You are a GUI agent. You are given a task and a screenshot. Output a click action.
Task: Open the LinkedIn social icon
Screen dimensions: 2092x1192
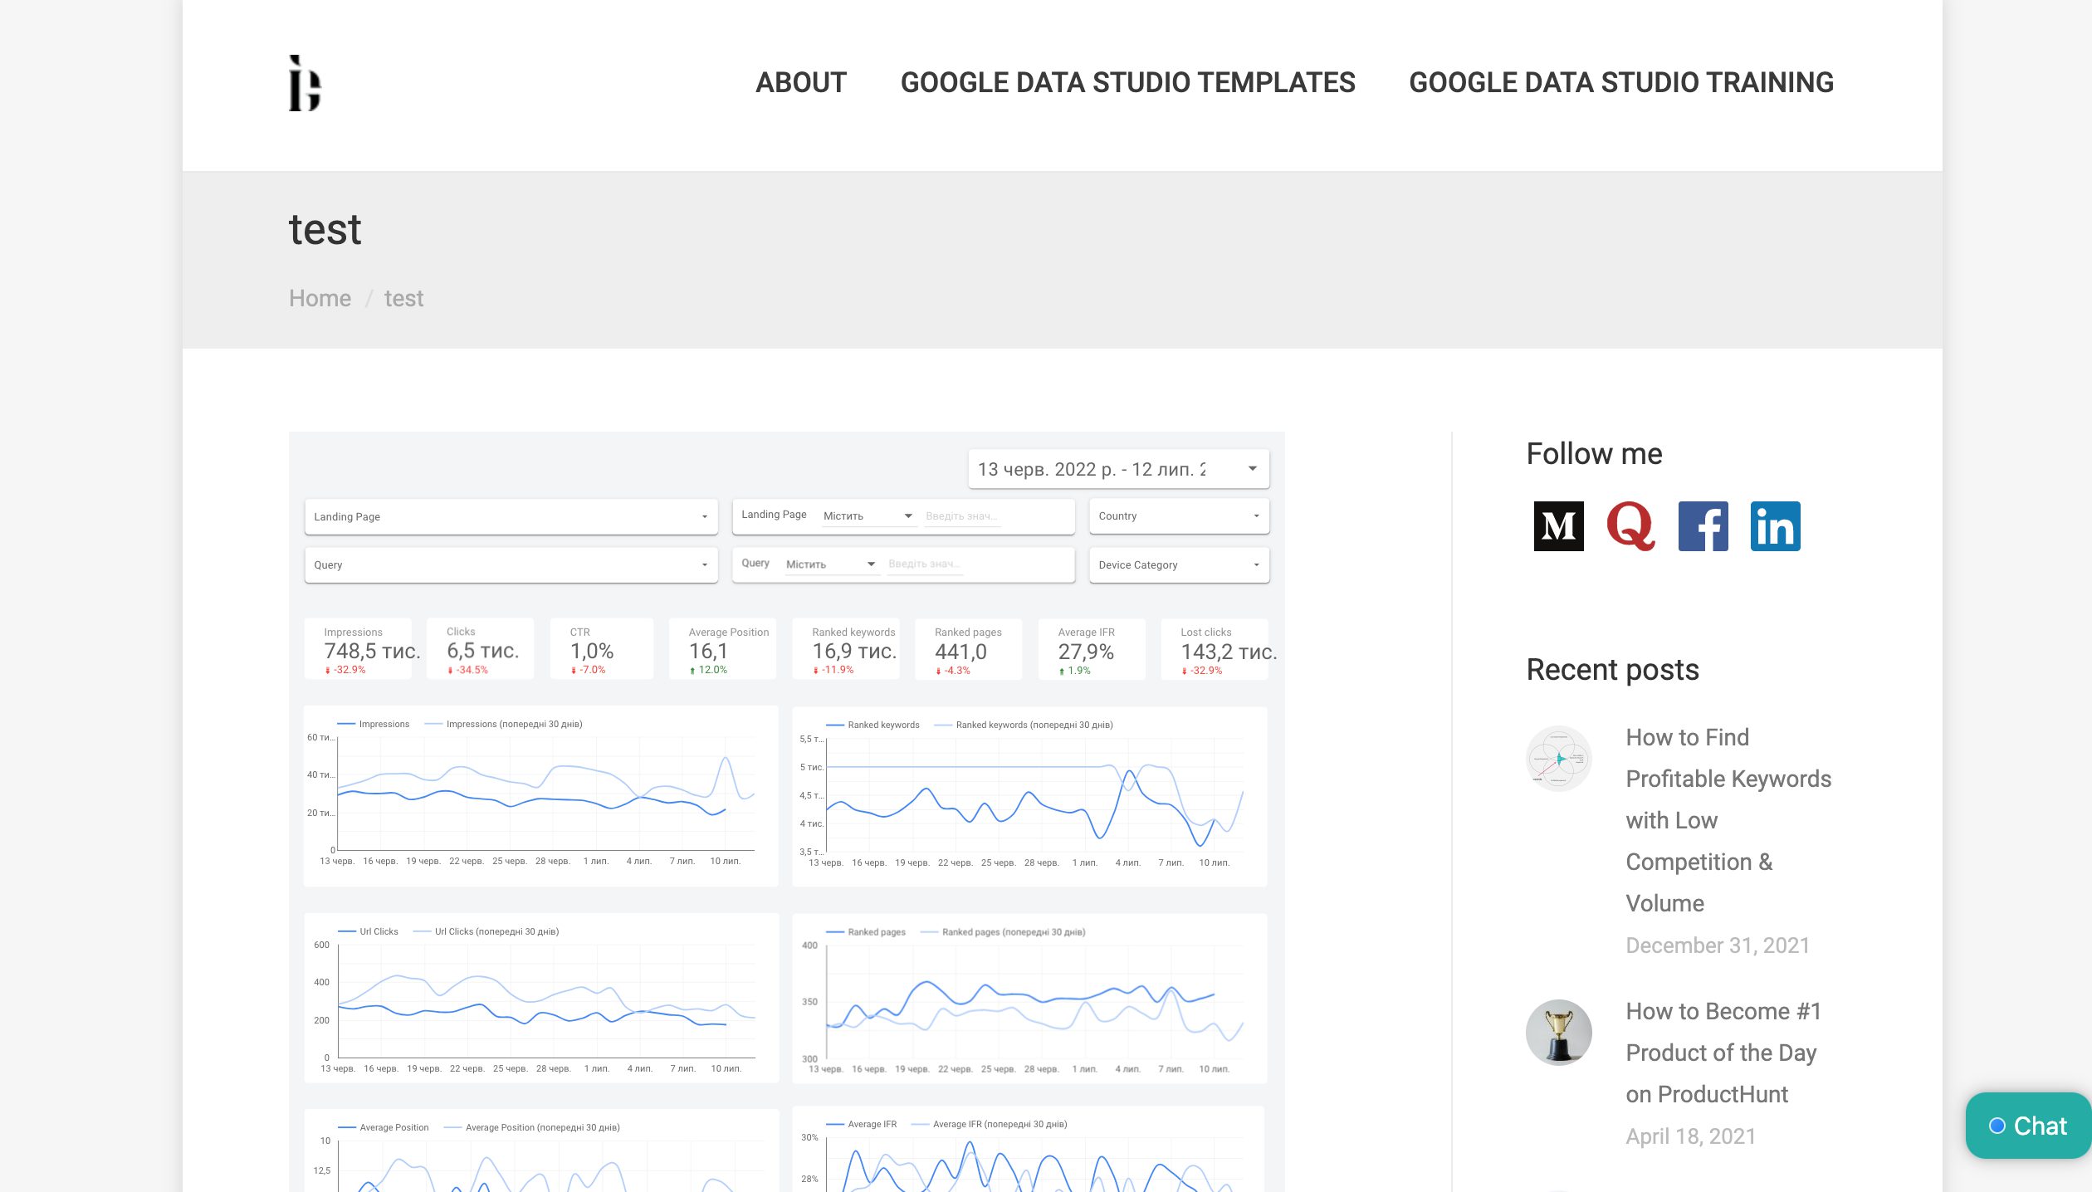click(1775, 526)
